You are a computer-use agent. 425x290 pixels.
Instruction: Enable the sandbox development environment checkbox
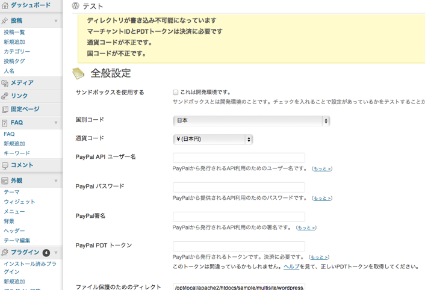point(176,93)
